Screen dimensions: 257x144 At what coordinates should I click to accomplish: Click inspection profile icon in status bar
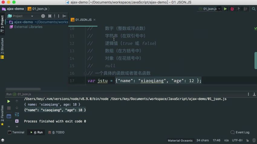coord(254,140)
